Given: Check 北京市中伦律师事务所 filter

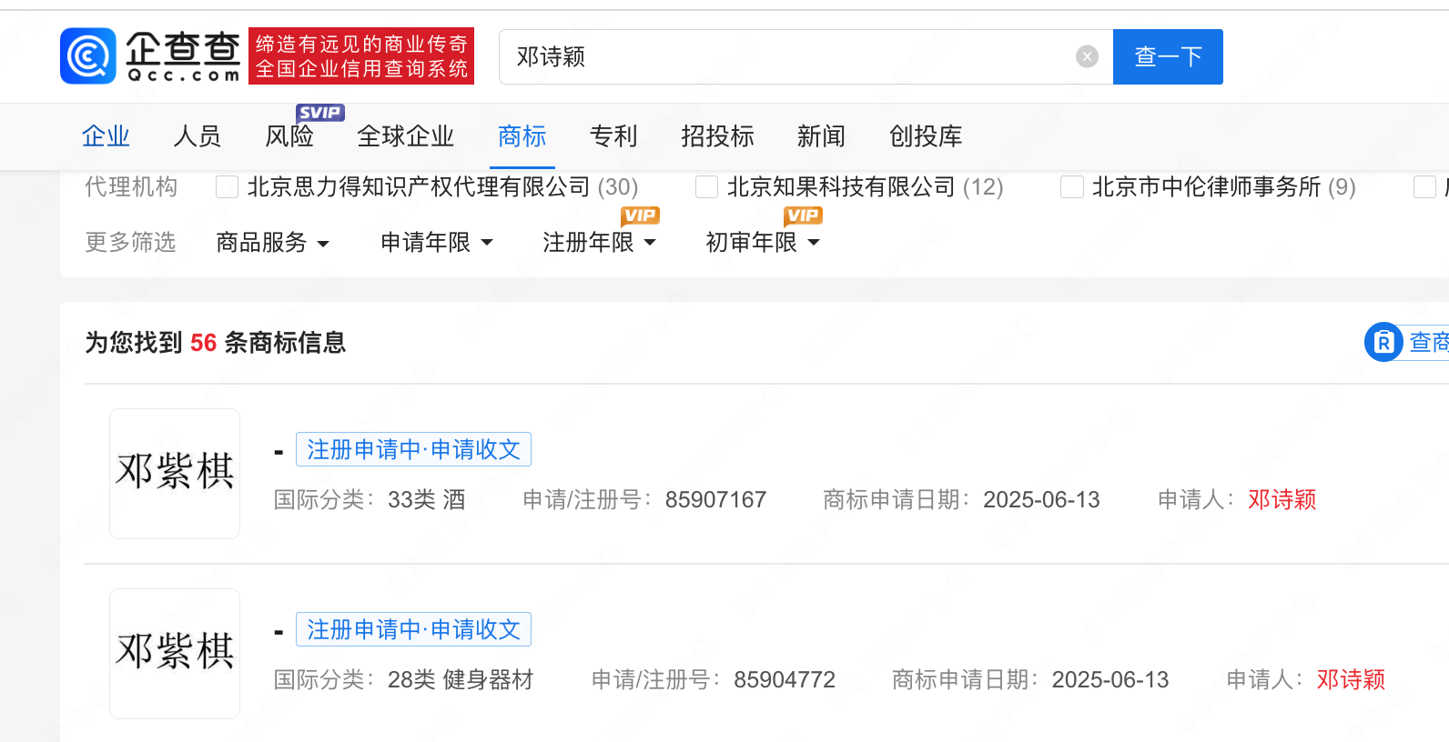Looking at the screenshot, I should click(1072, 187).
